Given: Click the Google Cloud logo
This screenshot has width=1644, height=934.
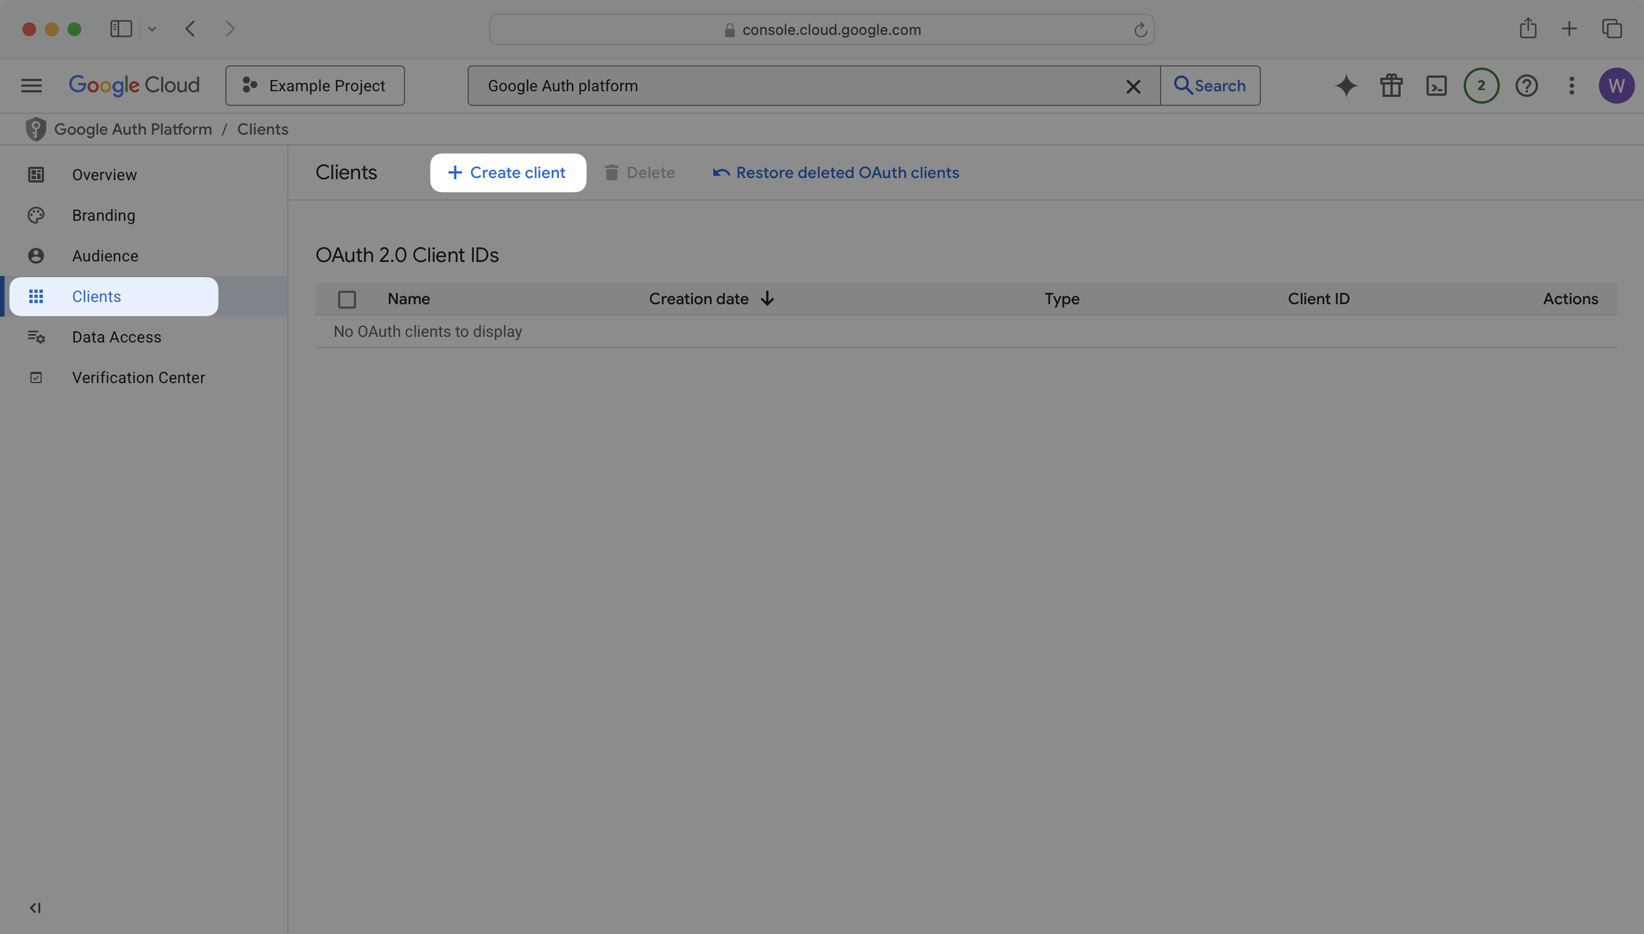Looking at the screenshot, I should click(x=134, y=84).
